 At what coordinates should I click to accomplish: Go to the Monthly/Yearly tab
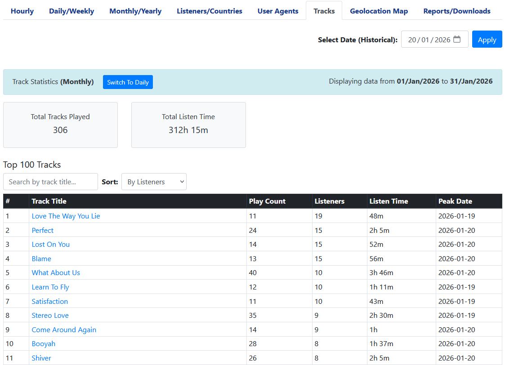[135, 11]
